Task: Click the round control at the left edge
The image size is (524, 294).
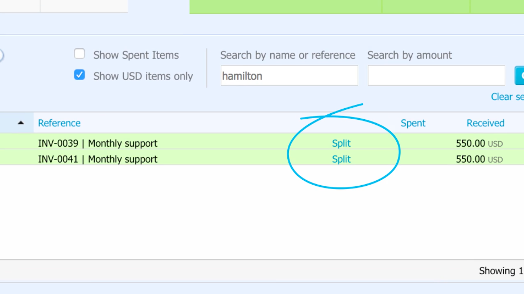Action: point(1,55)
